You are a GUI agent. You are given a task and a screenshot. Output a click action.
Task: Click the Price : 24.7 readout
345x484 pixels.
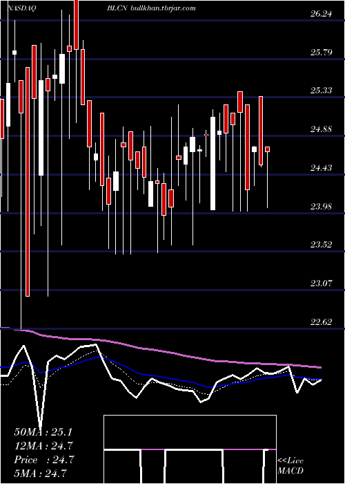pos(43,460)
